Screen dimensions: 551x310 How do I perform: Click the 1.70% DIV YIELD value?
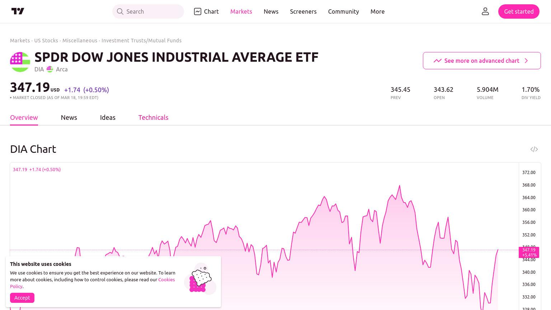pos(531,90)
